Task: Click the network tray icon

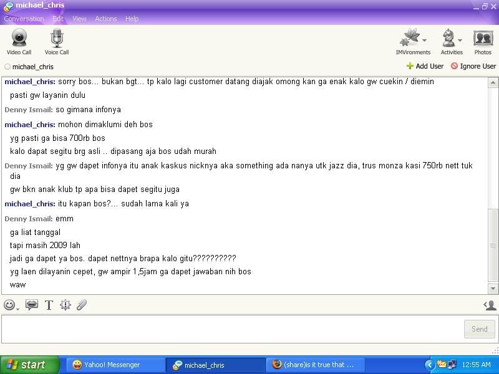Action: pyautogui.click(x=452, y=365)
